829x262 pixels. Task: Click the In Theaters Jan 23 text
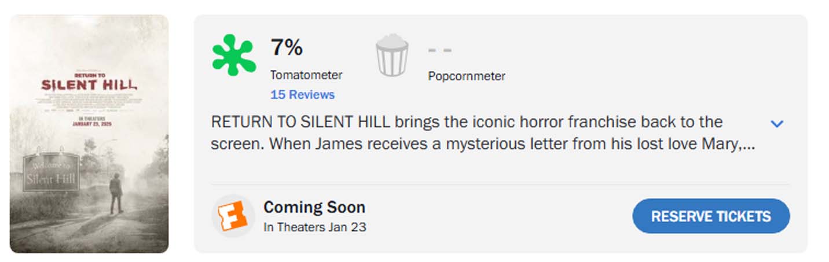[x=315, y=227]
